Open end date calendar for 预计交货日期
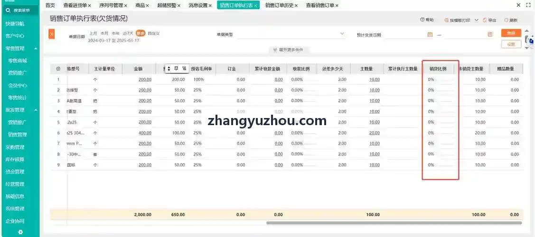This screenshot has height=237, width=535. tap(490, 35)
